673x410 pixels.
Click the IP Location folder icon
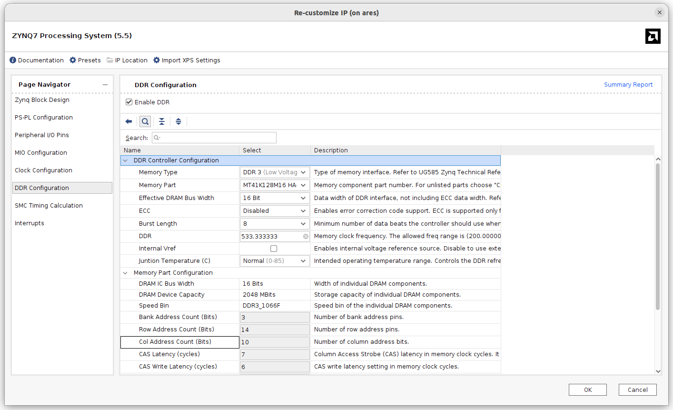pos(110,60)
